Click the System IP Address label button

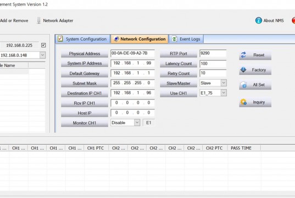pos(85,63)
